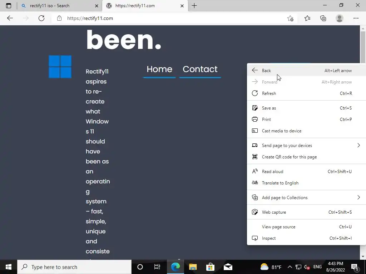Open Send page to your devices submenu
The width and height of the screenshot is (366, 274).
pos(306,146)
